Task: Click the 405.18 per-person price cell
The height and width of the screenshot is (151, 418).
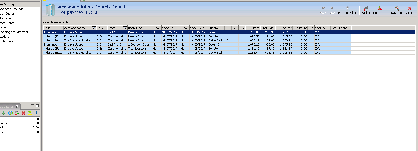Action: [268, 53]
